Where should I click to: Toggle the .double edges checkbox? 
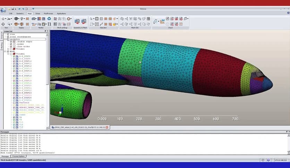[x=11, y=42]
